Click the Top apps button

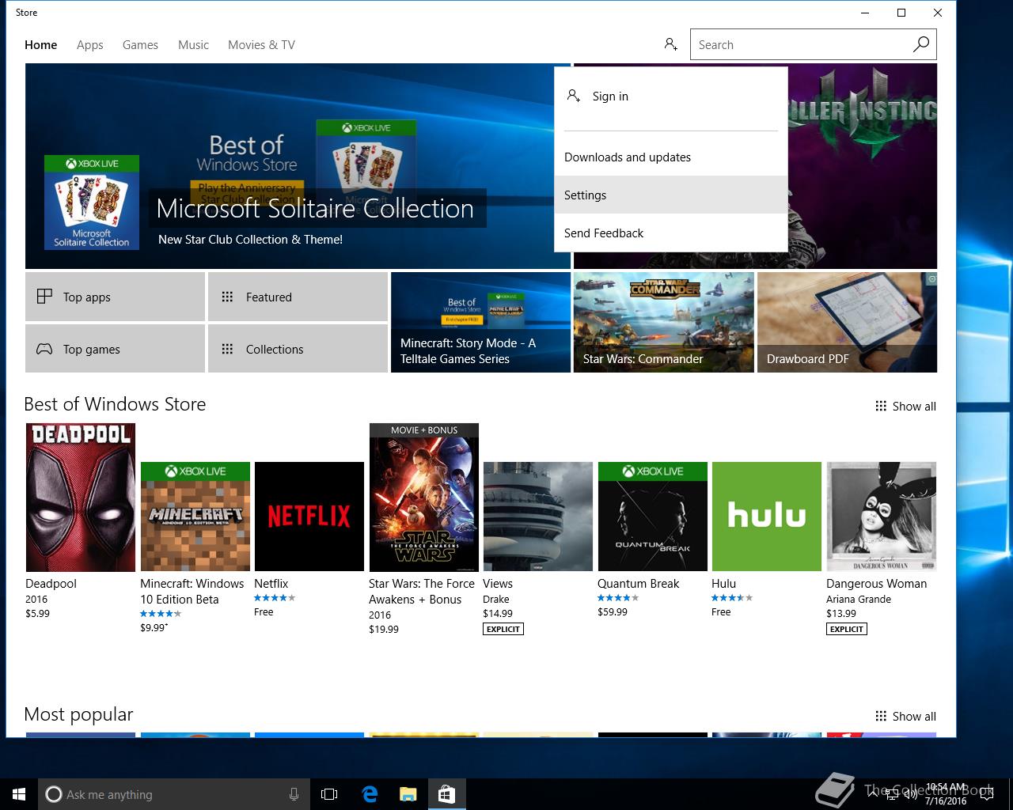[x=115, y=297]
